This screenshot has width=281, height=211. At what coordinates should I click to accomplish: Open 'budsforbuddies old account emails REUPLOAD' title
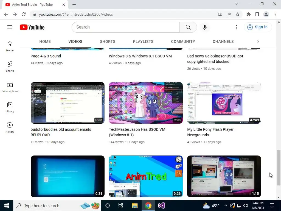61,132
